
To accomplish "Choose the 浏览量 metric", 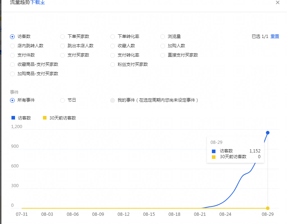I will point(163,36).
